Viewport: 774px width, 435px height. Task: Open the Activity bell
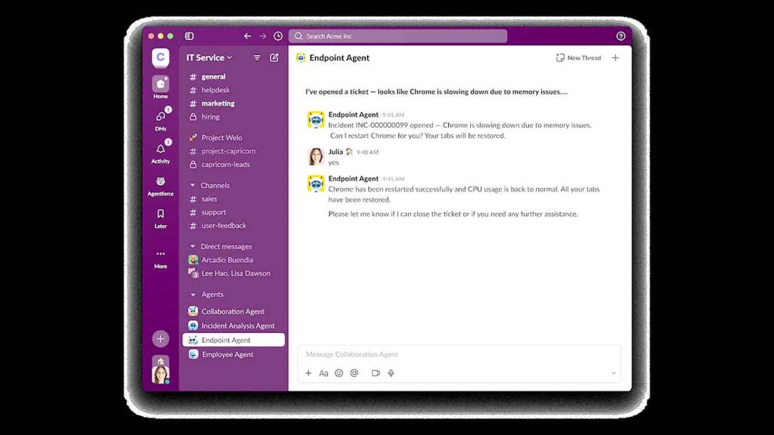[x=160, y=152]
